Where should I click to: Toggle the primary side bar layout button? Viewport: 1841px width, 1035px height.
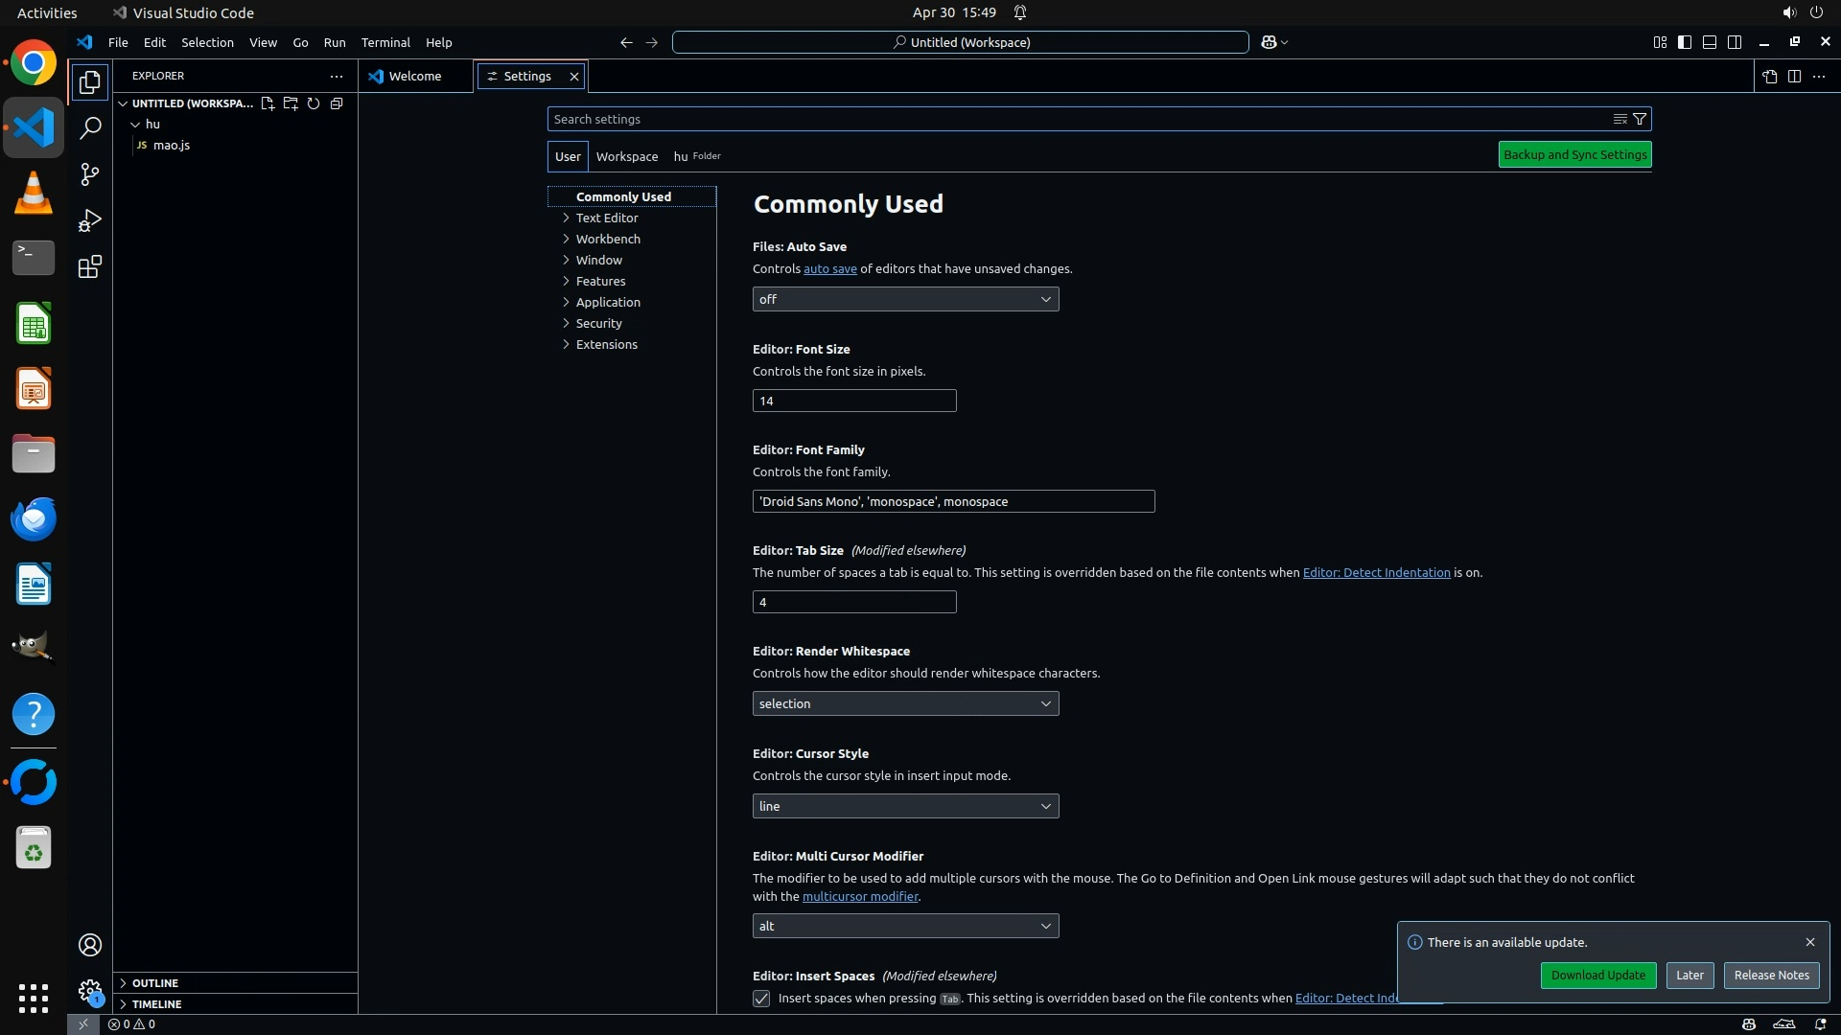click(1685, 42)
